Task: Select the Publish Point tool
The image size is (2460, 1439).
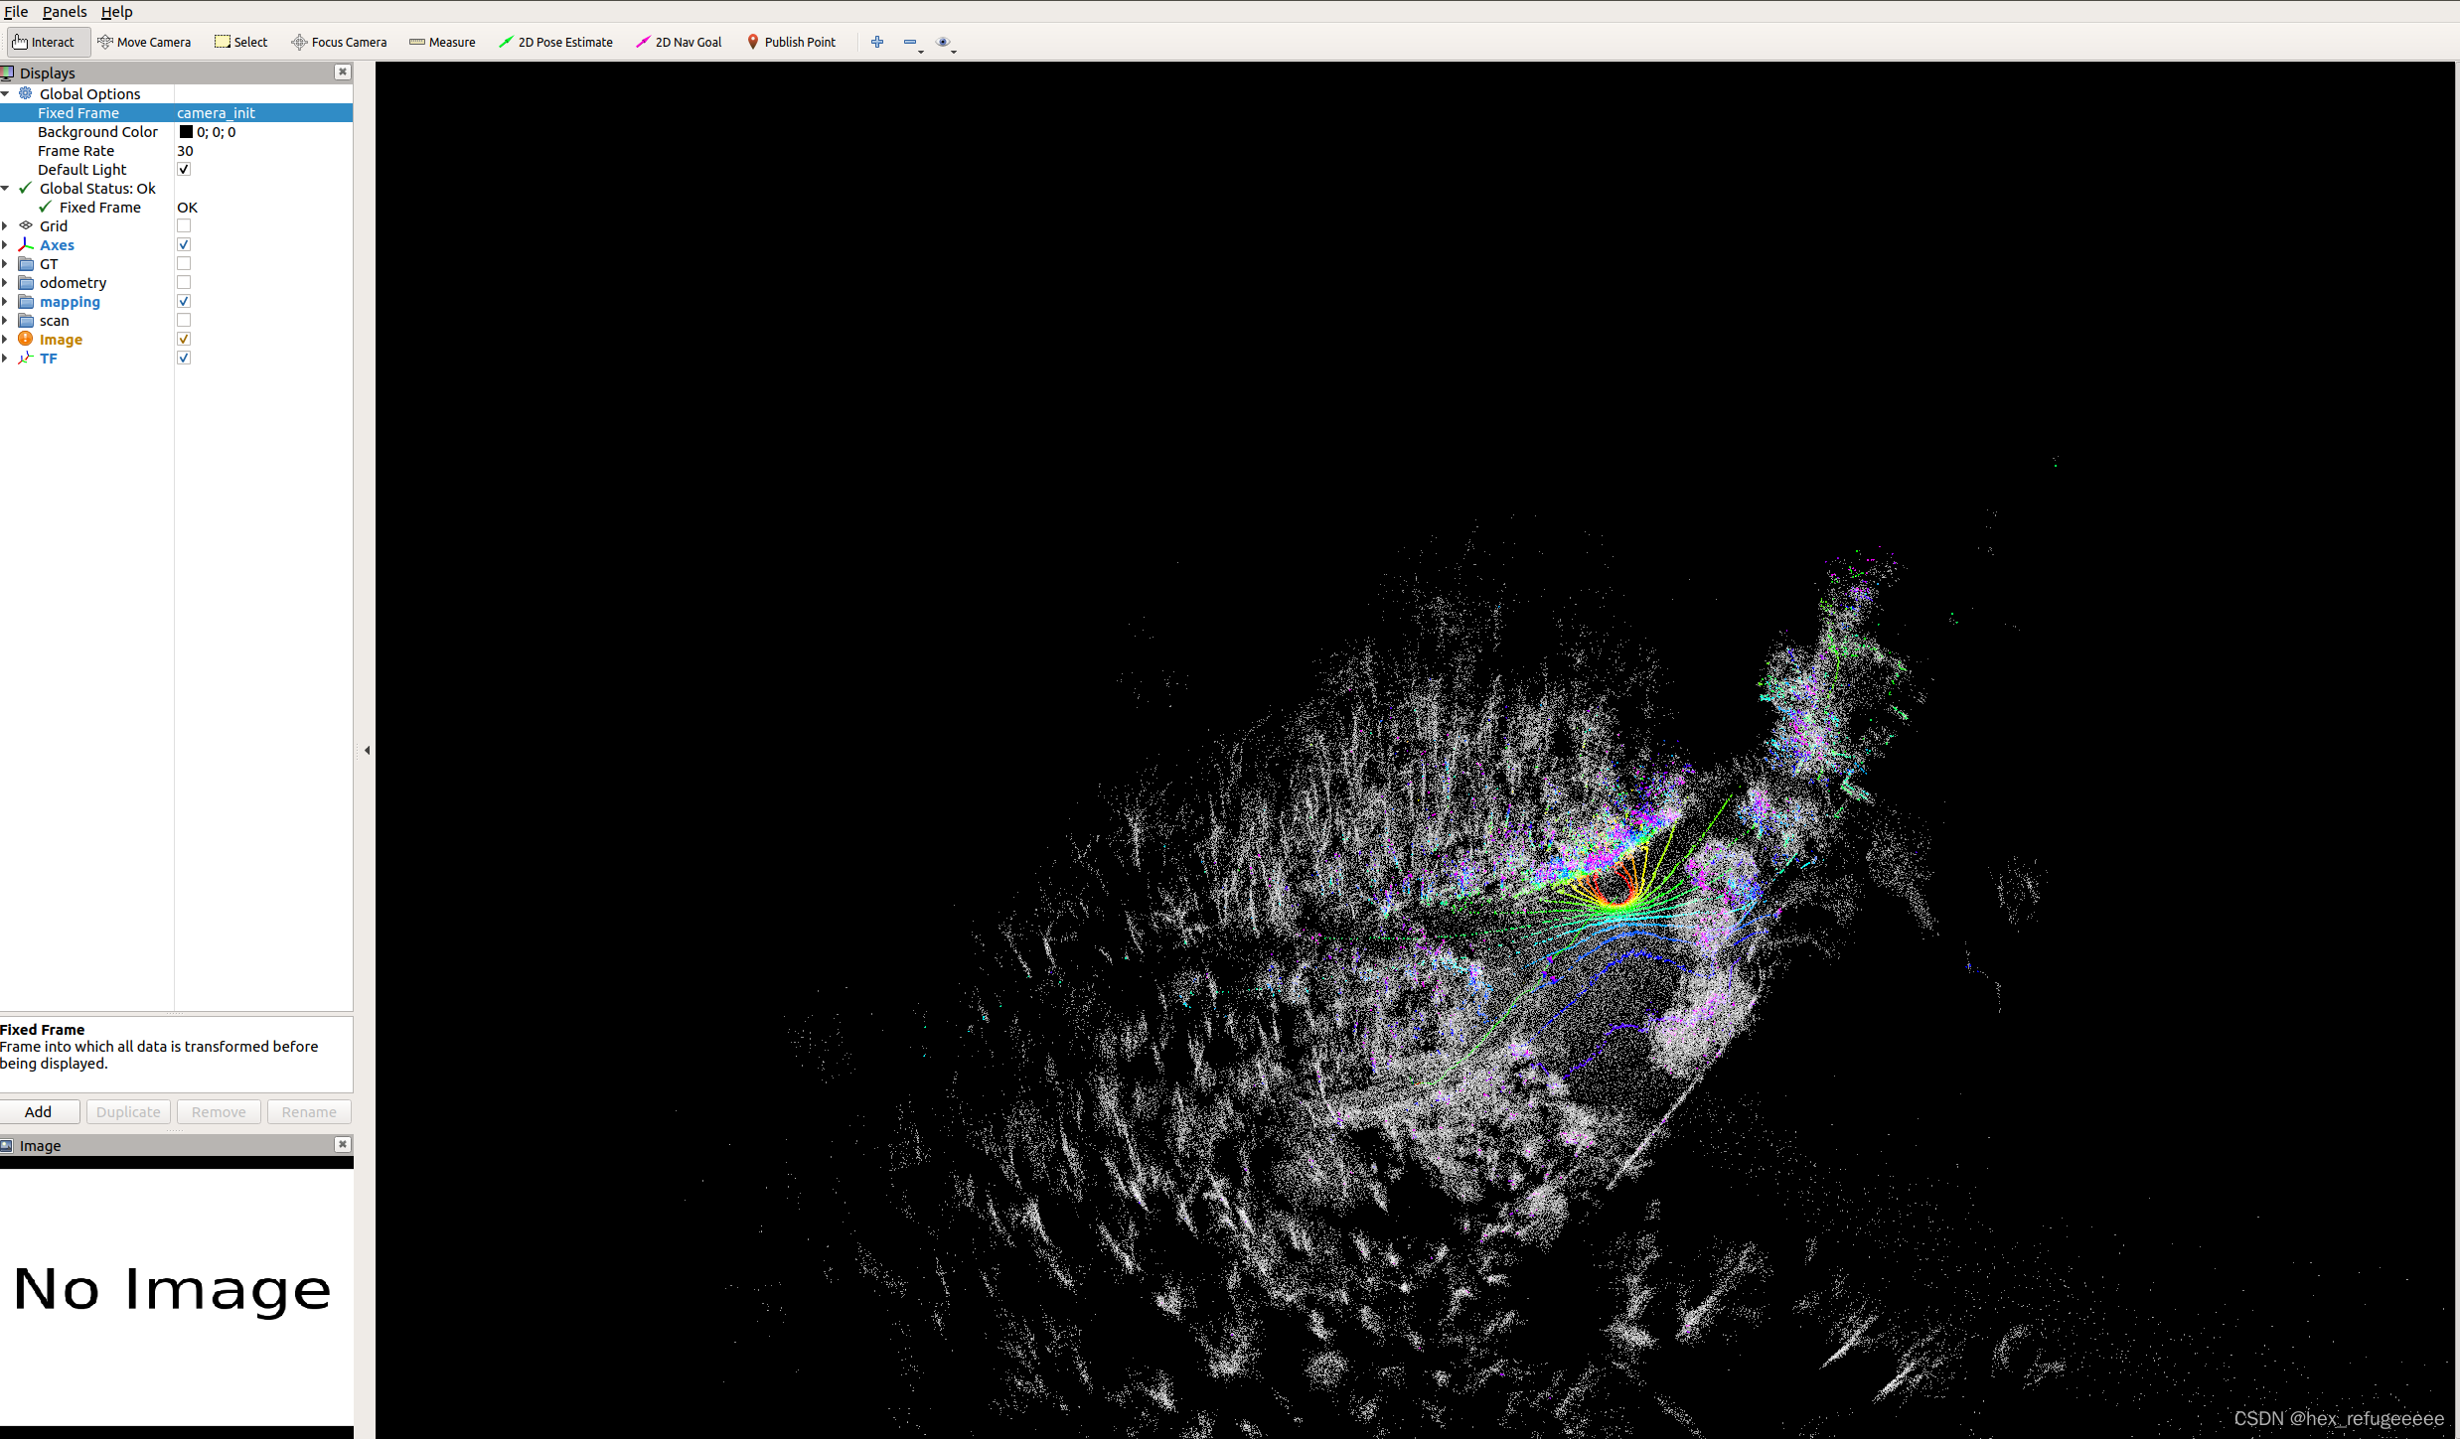Action: 791,42
